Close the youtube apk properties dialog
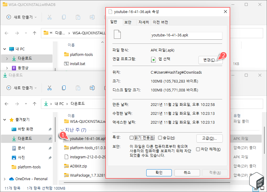This screenshot has height=192, width=267. (x=225, y=12)
